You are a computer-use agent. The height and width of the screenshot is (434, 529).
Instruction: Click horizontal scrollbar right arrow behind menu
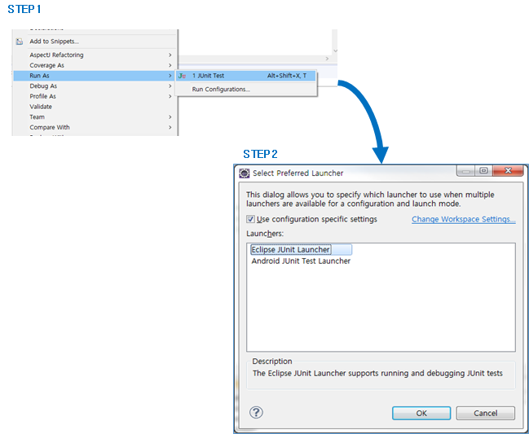[x=327, y=59]
